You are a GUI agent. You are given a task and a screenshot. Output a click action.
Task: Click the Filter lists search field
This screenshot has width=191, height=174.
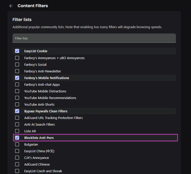click(94, 38)
